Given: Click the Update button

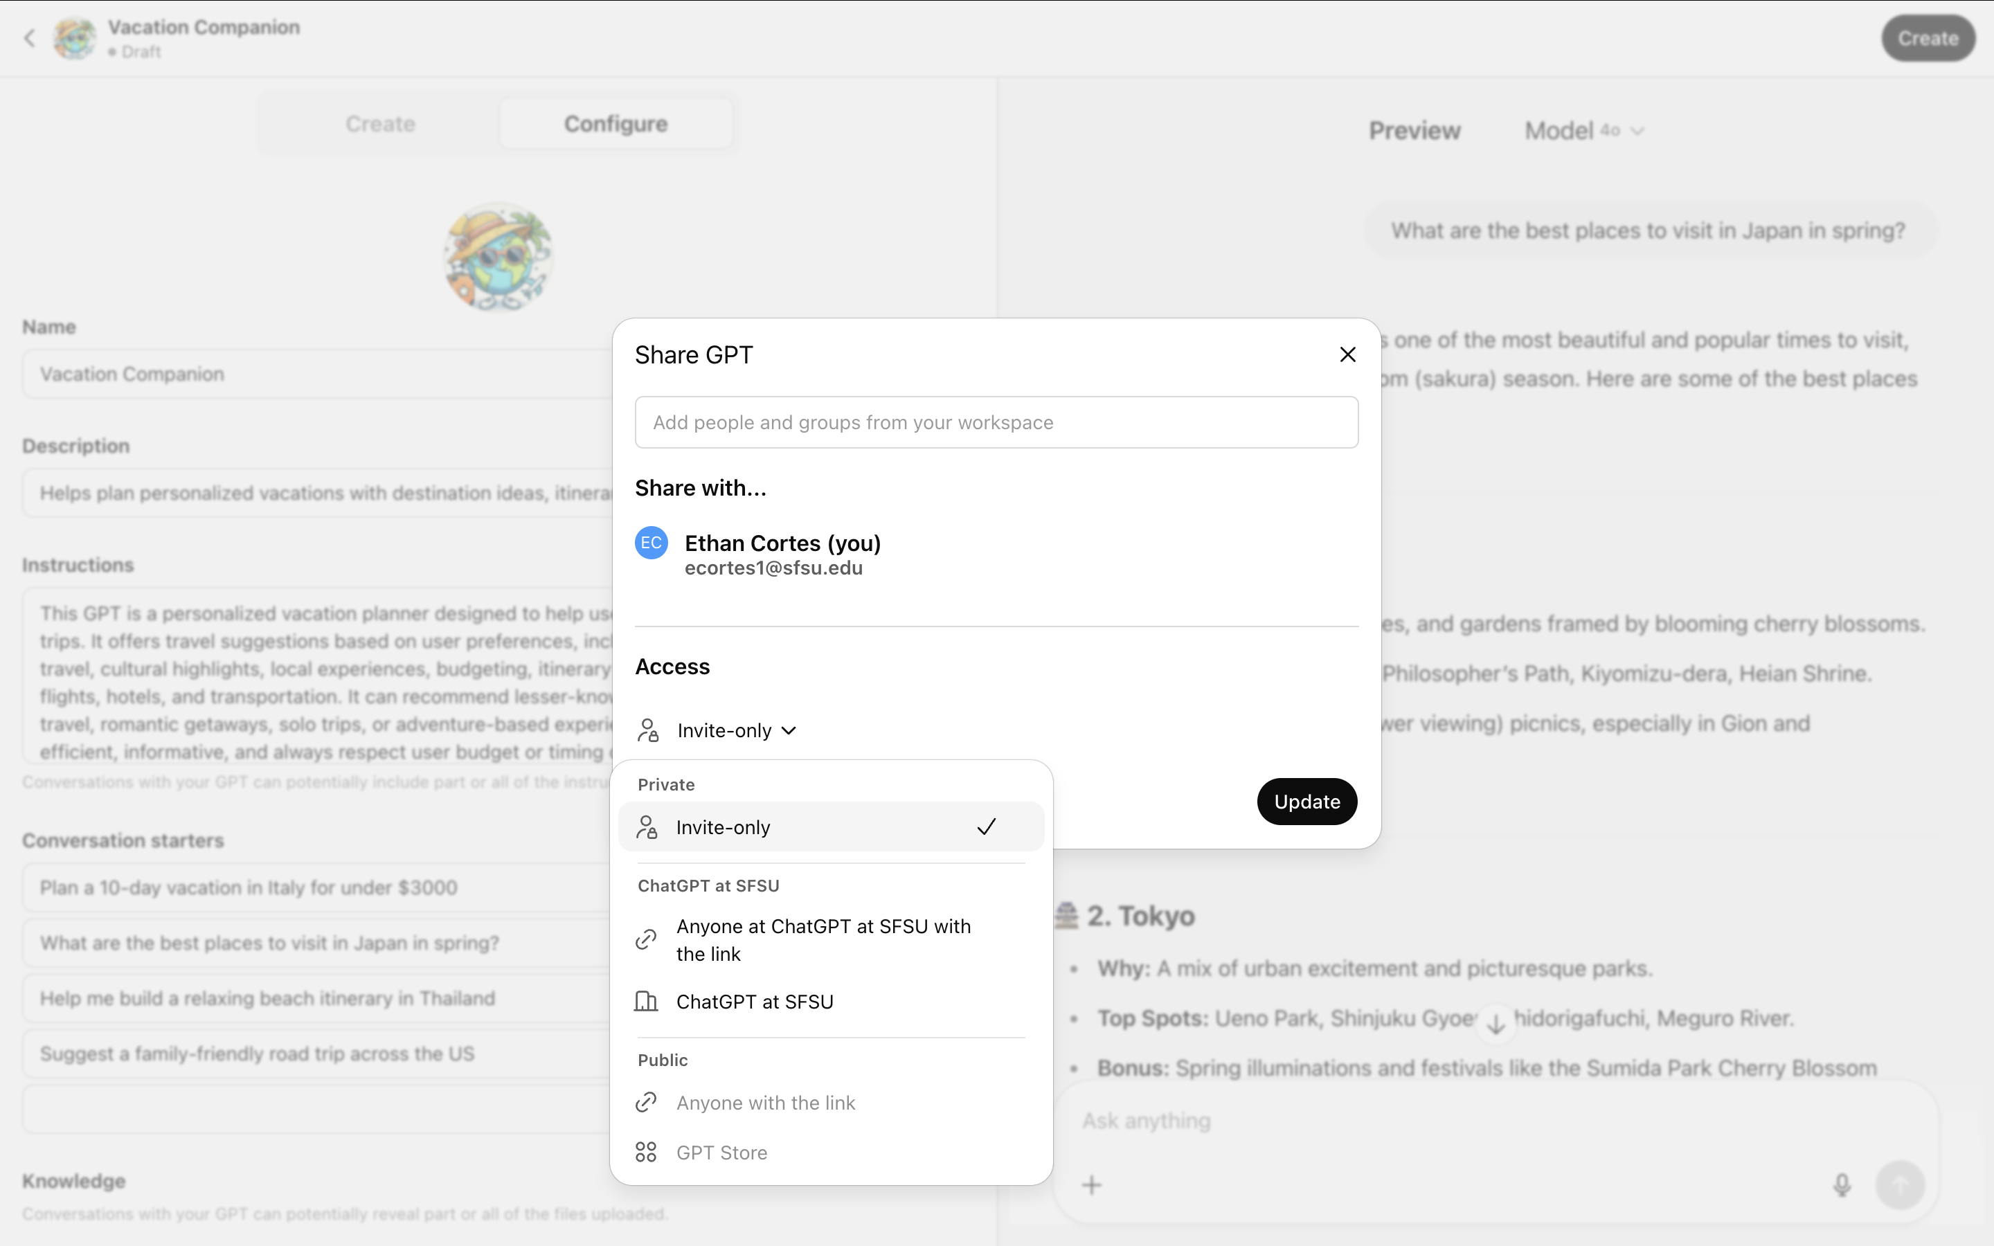Looking at the screenshot, I should tap(1306, 801).
